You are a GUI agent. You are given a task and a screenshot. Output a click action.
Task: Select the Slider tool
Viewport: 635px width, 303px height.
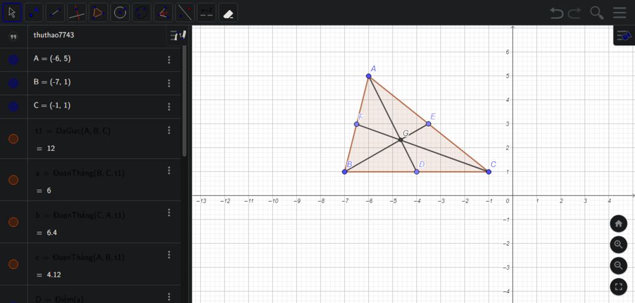tap(206, 12)
